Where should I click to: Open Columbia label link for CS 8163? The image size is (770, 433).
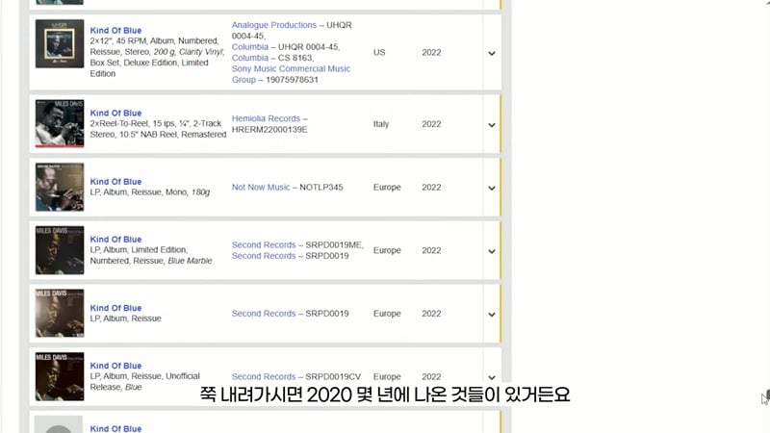coord(250,58)
